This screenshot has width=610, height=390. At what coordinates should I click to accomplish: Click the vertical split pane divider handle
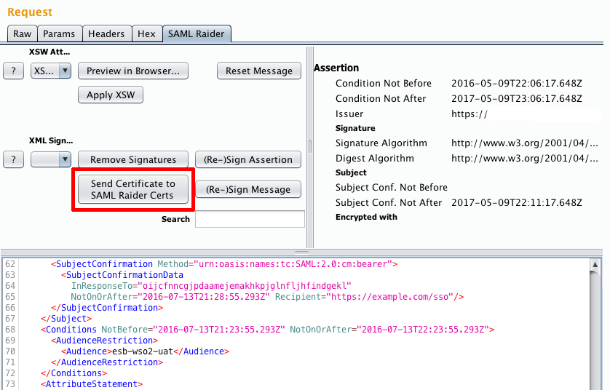(x=310, y=146)
